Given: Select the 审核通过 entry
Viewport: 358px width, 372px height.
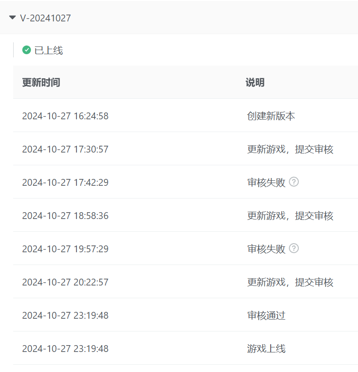Looking at the screenshot, I should pyautogui.click(x=266, y=316).
